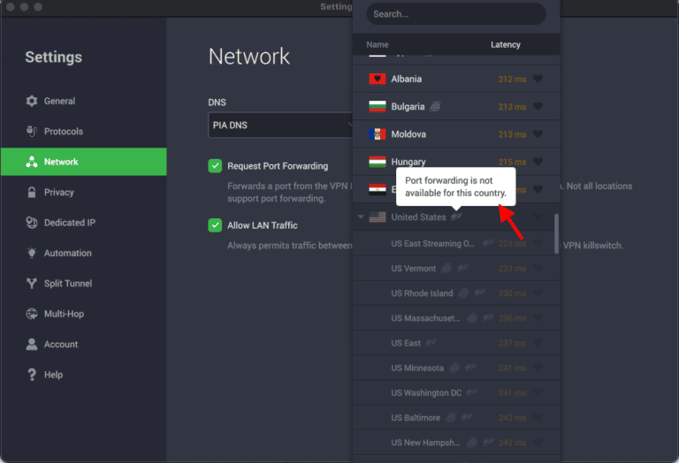
Task: Open the PIA DNS dropdown
Action: [280, 125]
